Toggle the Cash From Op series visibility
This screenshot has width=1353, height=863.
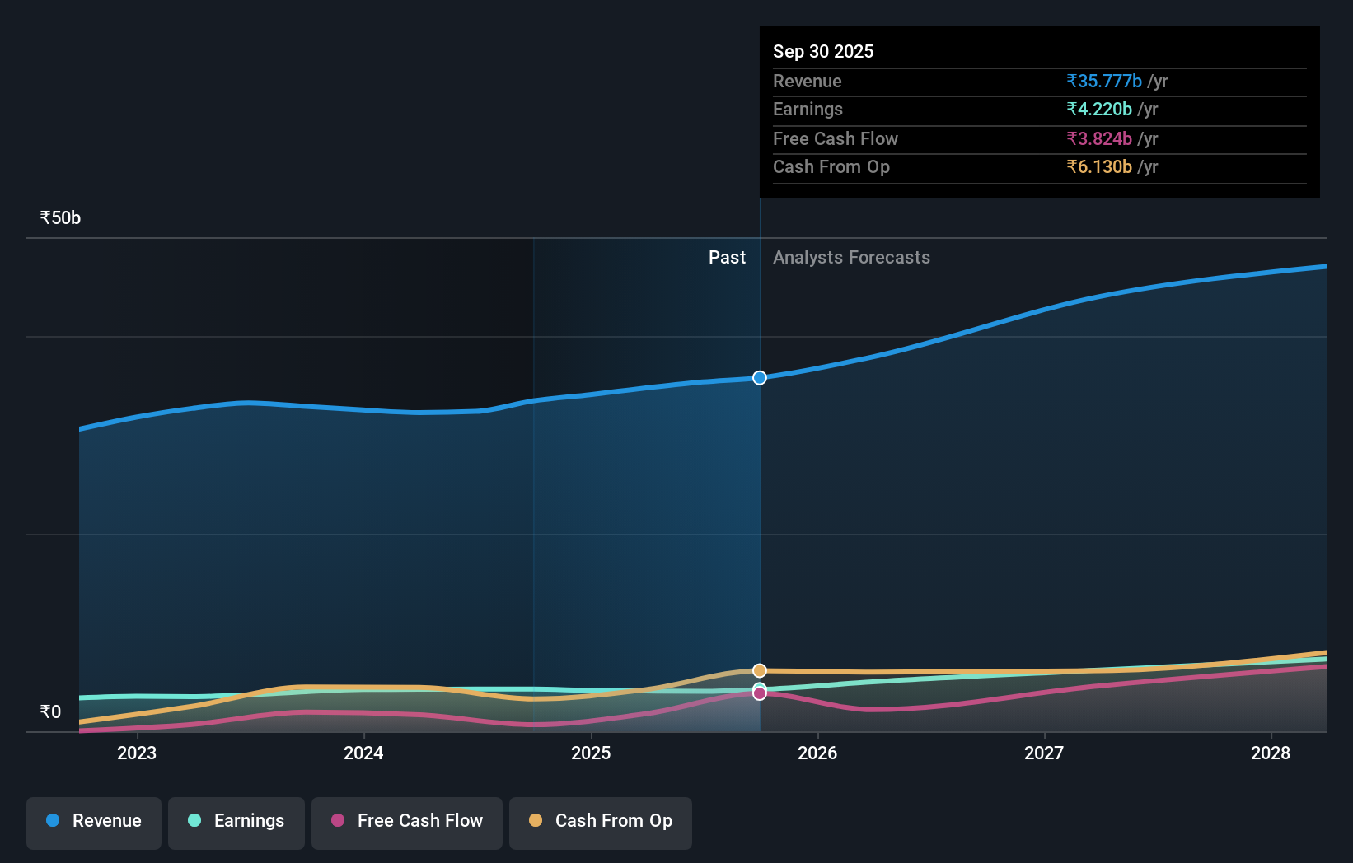(600, 823)
